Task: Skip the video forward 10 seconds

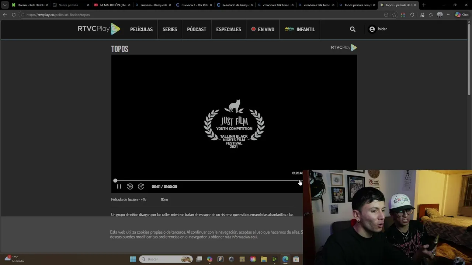Action: coord(141,187)
